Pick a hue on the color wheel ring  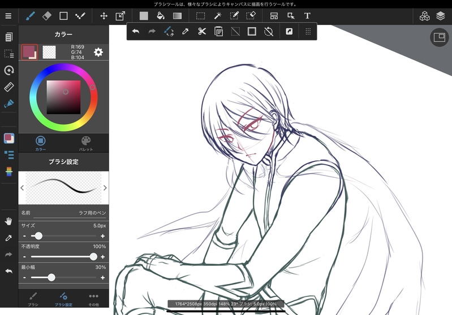coord(63,97)
